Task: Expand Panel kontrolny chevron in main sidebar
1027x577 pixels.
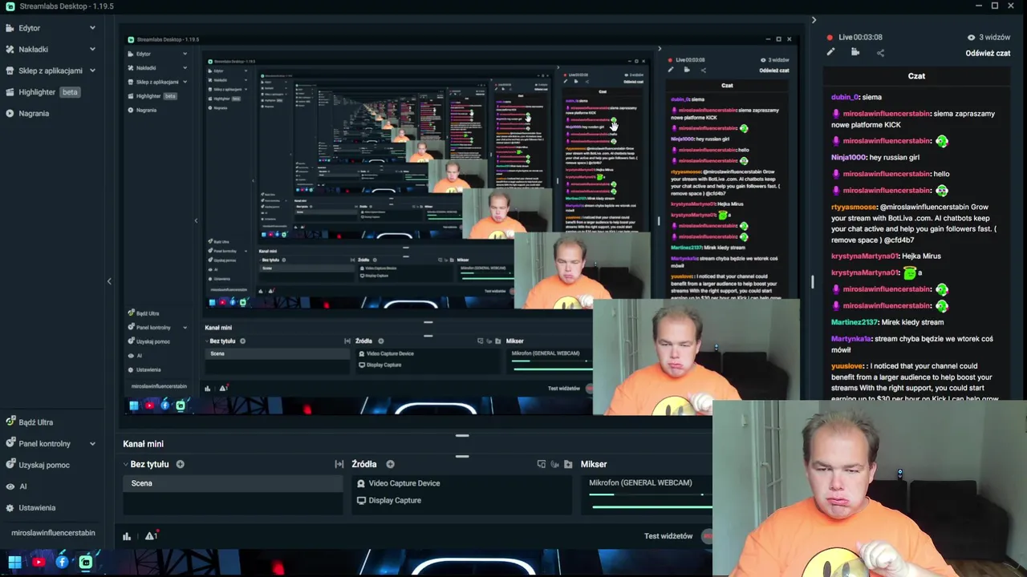Action: pyautogui.click(x=92, y=443)
